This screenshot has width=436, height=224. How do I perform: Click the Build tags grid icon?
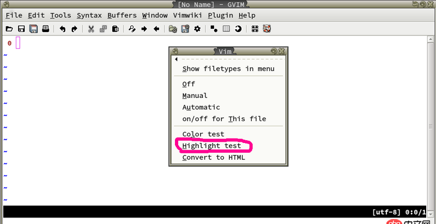pos(226,29)
